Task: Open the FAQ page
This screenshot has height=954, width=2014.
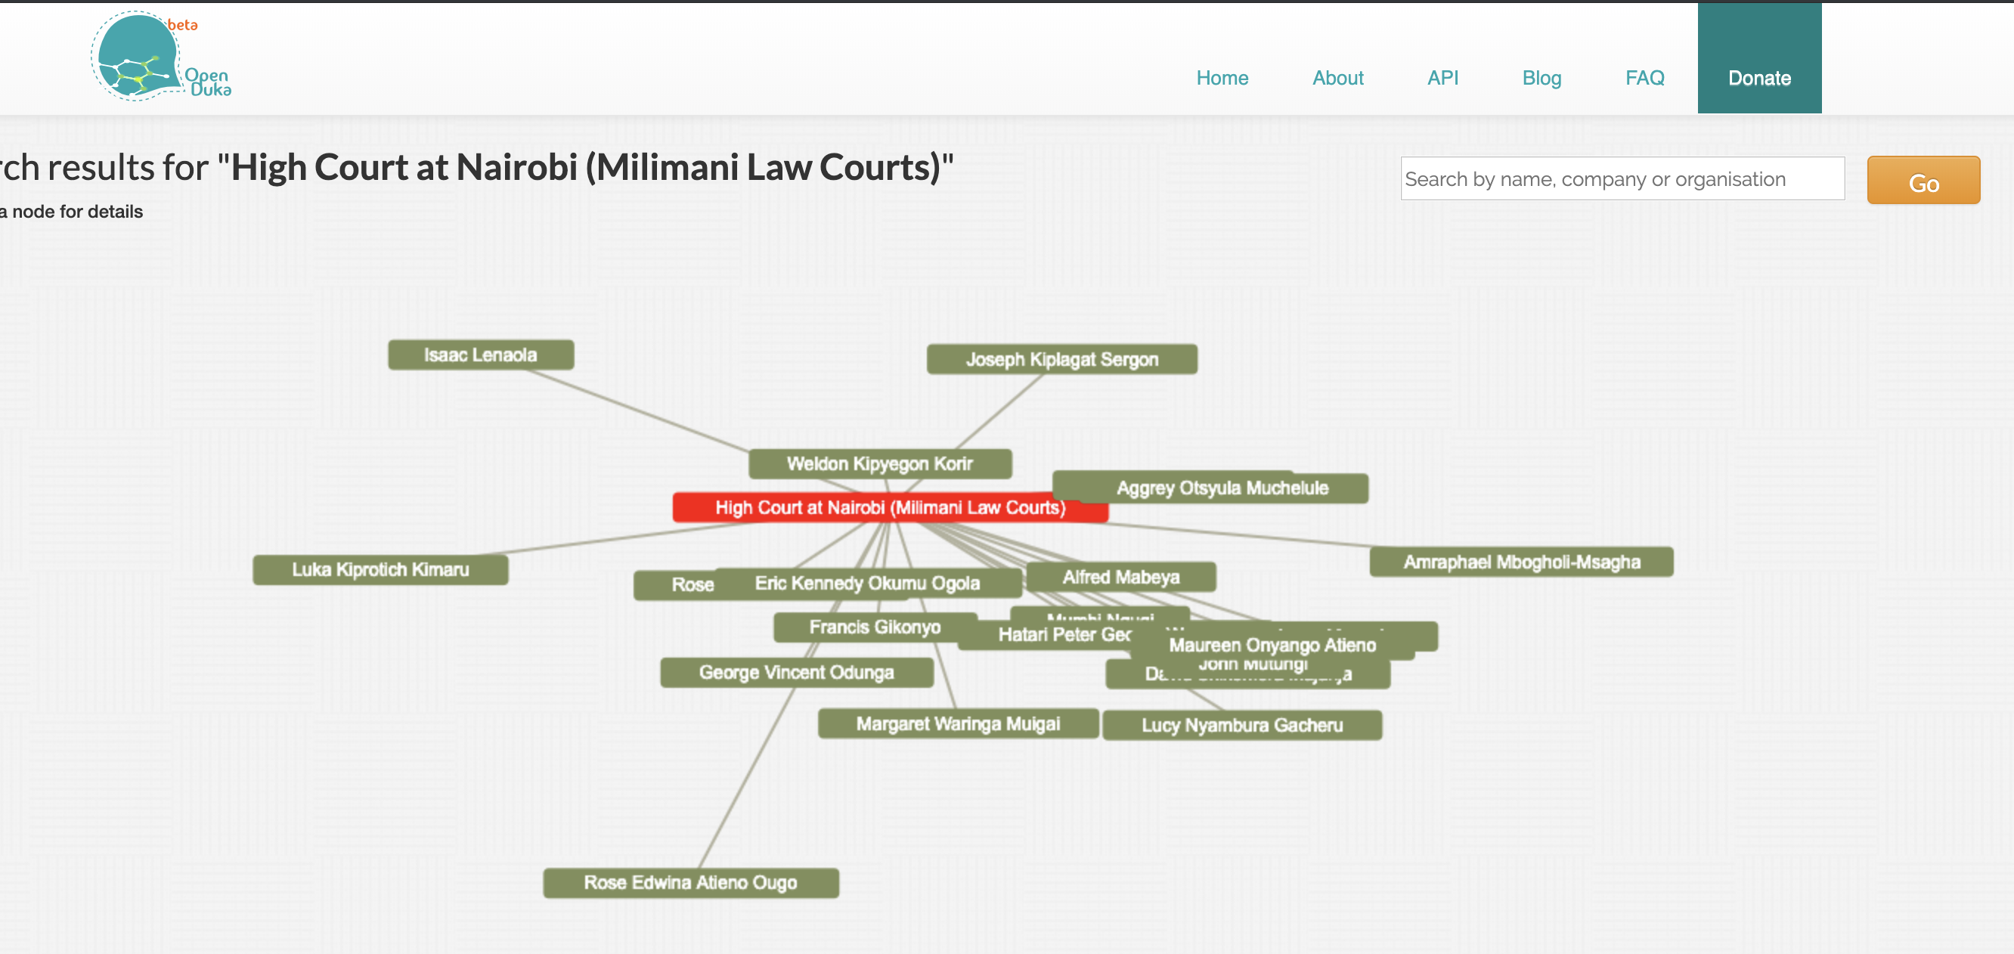Action: coord(1644,78)
